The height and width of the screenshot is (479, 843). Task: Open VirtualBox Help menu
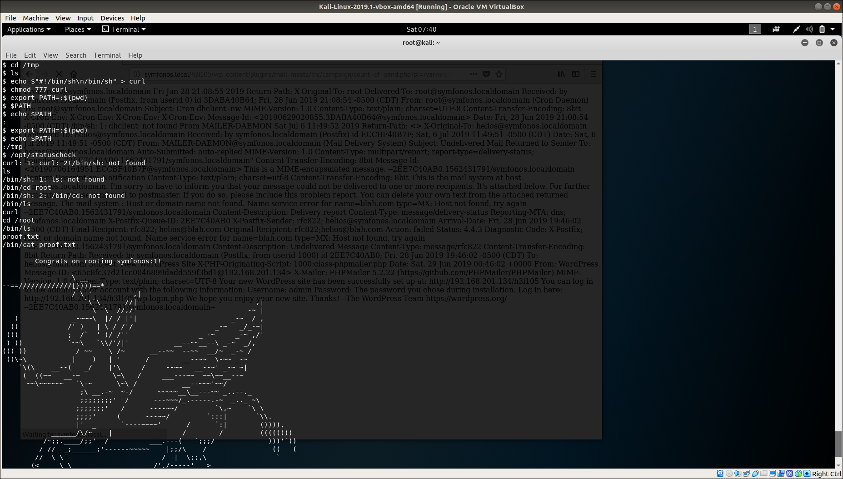pos(138,18)
